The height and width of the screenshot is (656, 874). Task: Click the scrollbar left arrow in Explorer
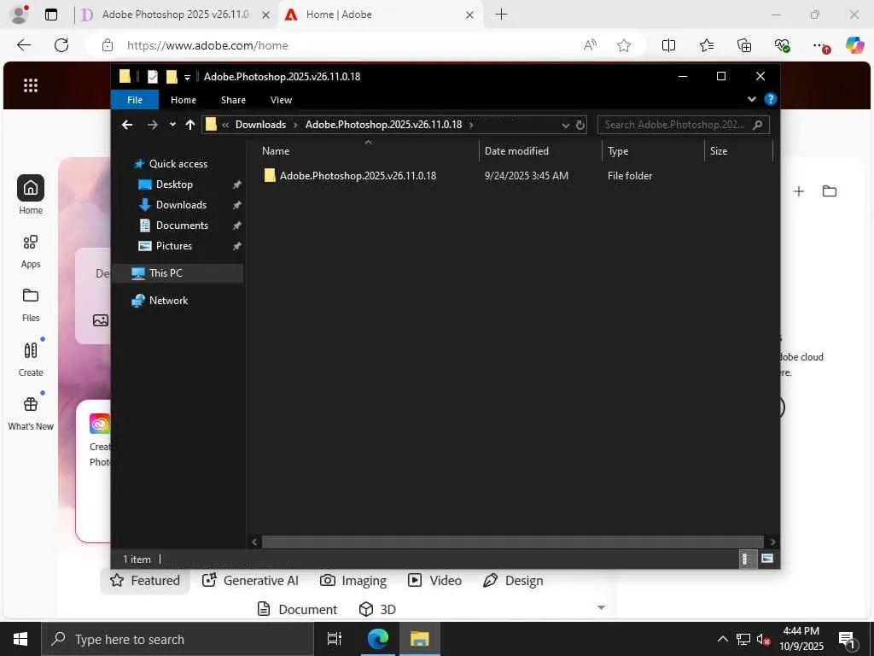tap(254, 542)
